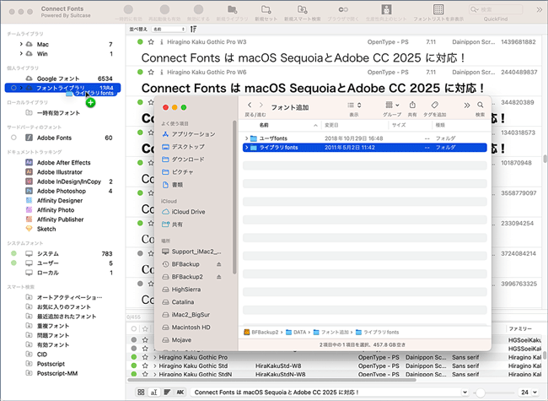Image resolution: width=548 pixels, height=401 pixels.
Task: Click the search magnifier in Finder window
Action: pos(481,105)
